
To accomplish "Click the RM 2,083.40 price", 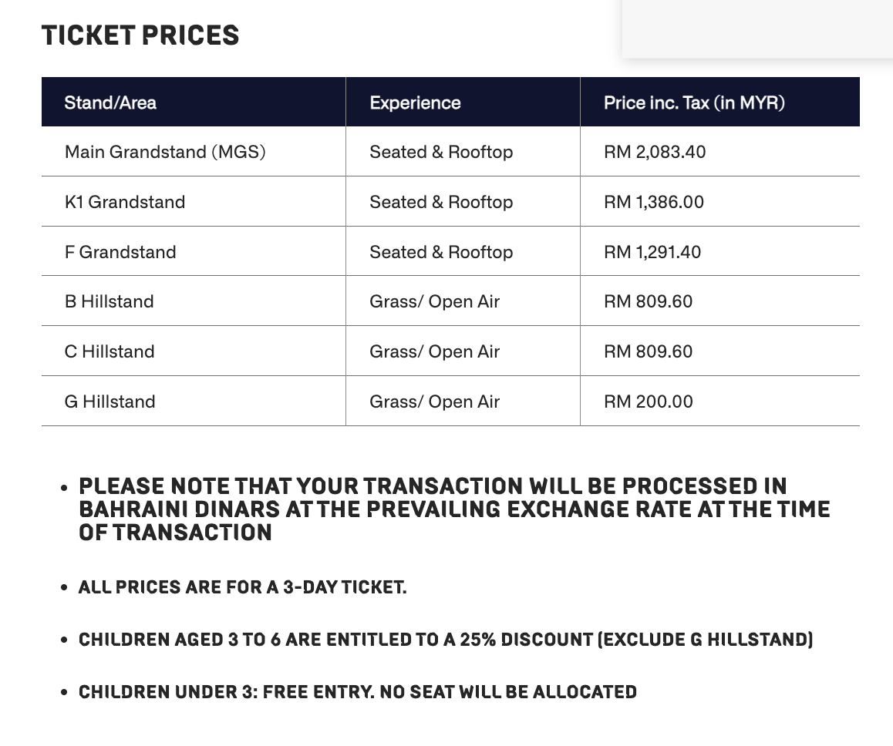I will coord(655,152).
